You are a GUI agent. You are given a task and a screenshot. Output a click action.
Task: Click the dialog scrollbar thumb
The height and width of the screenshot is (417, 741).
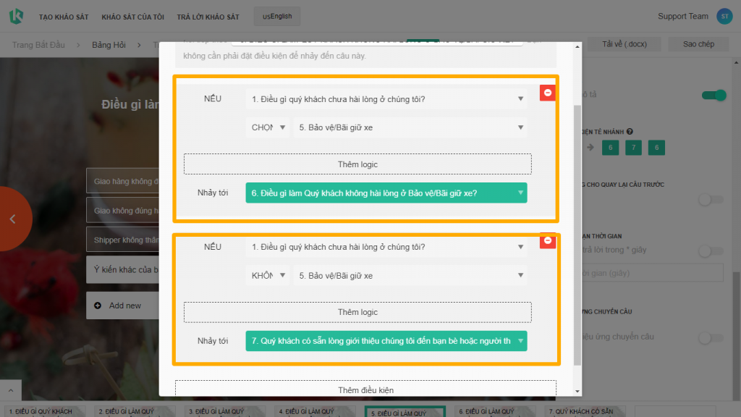click(x=577, y=235)
